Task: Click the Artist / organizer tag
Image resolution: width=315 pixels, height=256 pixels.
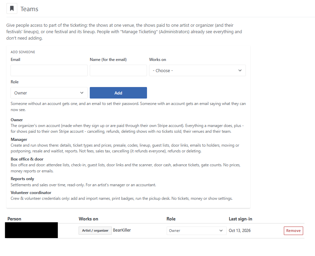Action: pyautogui.click(x=95, y=231)
